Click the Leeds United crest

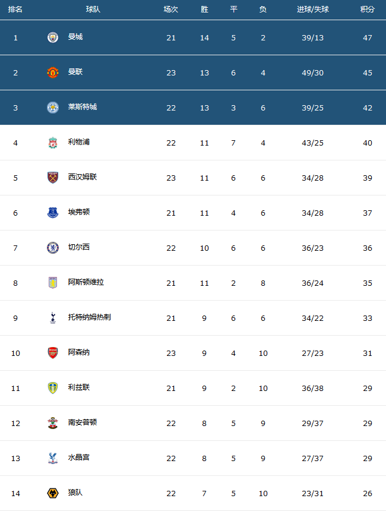click(x=53, y=388)
